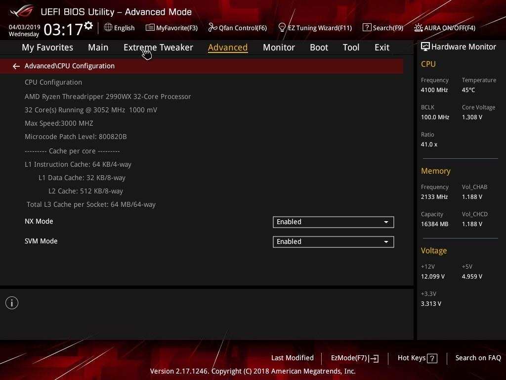Image resolution: width=506 pixels, height=380 pixels.
Task: Click memory capacity value 16384 MB
Action: [434, 224]
